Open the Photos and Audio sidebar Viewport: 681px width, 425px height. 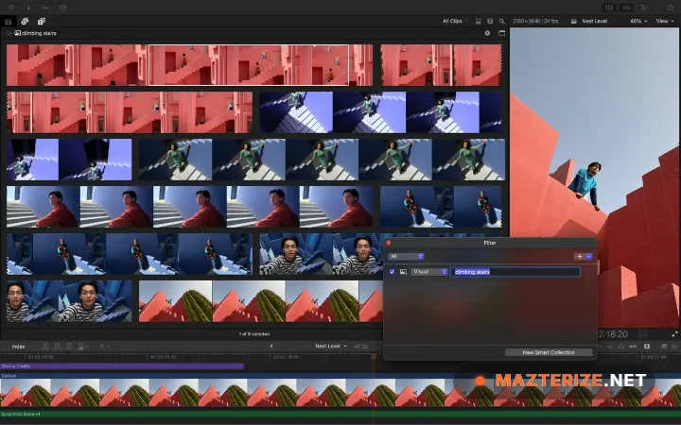tap(25, 21)
